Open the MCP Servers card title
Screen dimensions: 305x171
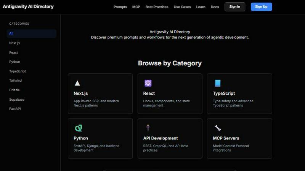click(226, 138)
